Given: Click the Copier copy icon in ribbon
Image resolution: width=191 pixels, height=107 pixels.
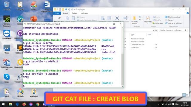Looking at the screenshot, I should (67, 18).
